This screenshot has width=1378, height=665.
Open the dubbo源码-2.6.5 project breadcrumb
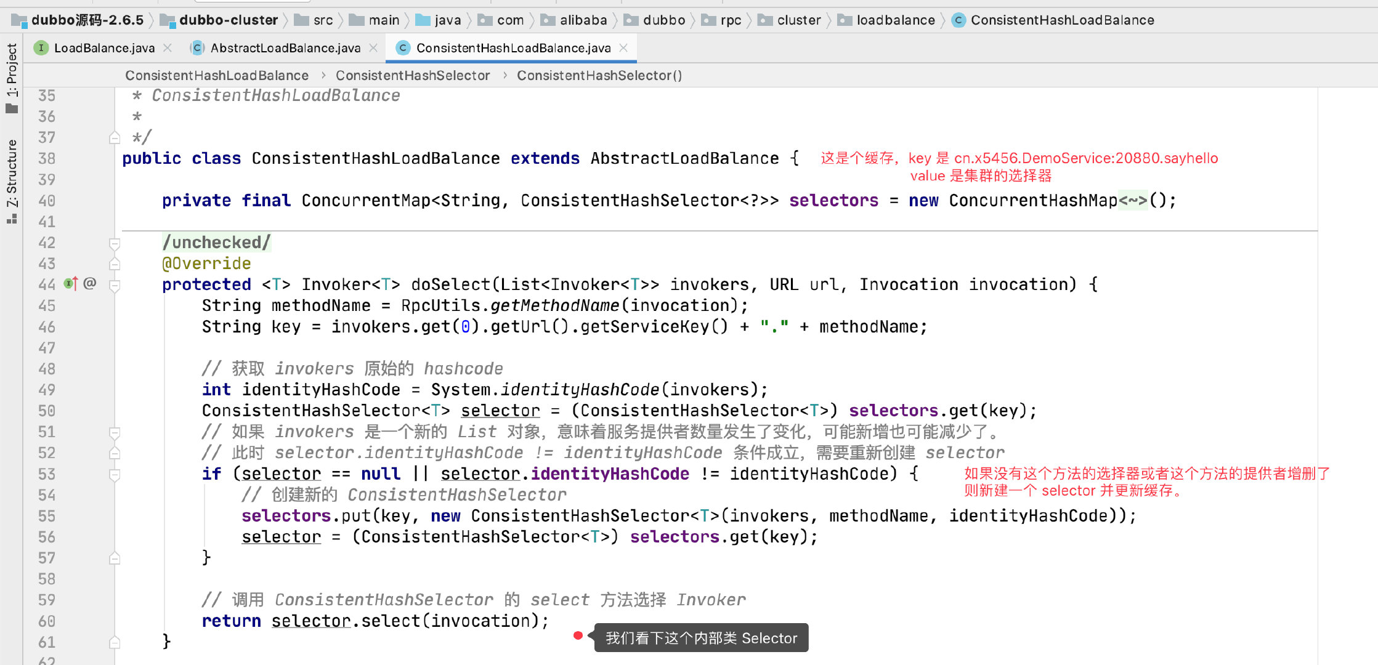[79, 20]
